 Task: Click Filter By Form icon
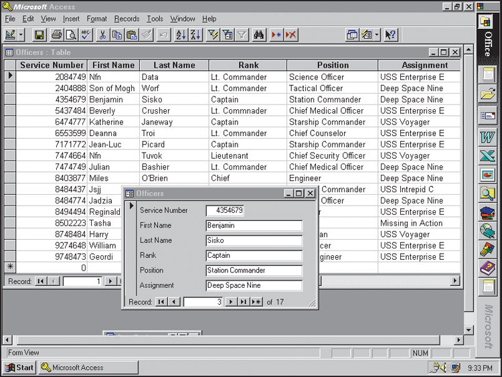click(228, 35)
